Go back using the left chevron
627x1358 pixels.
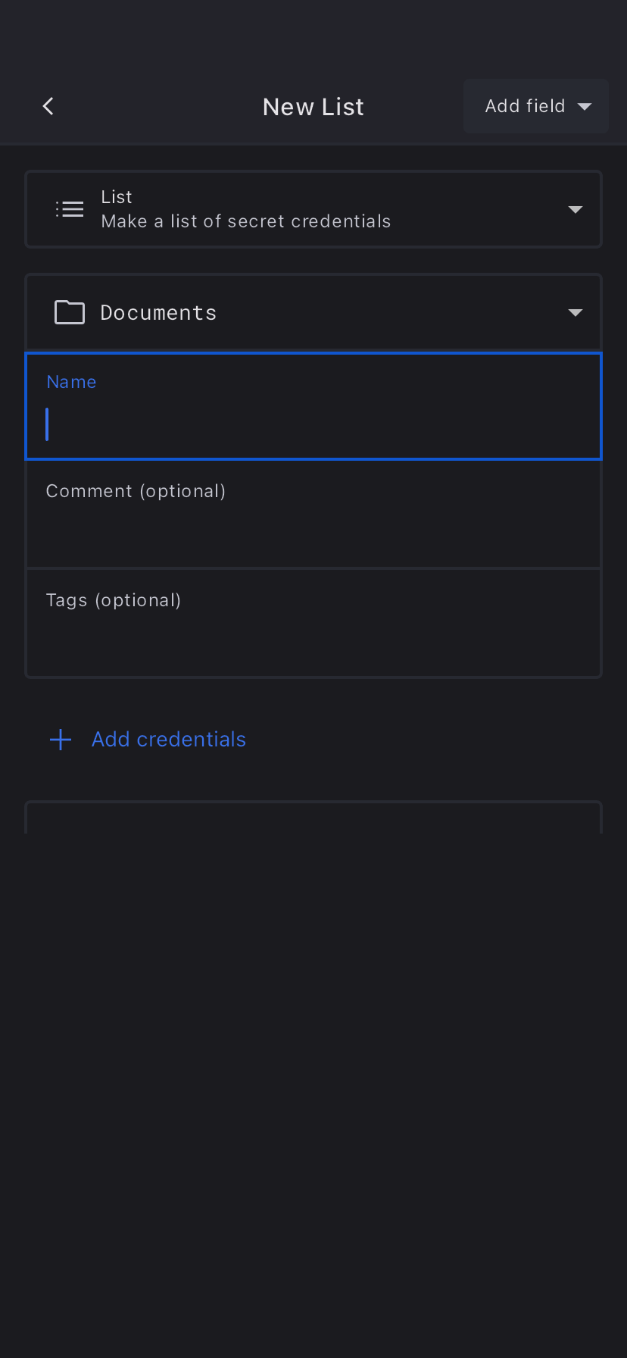coord(48,106)
